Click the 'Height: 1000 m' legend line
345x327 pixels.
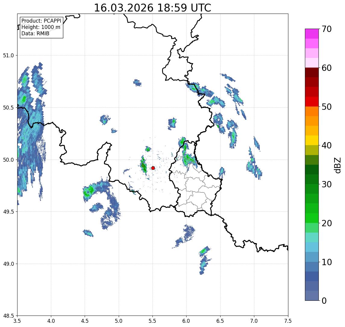click(x=41, y=27)
